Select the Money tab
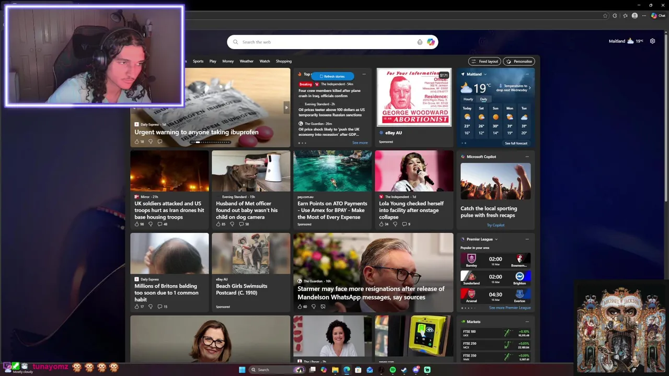The image size is (669, 376). 228,61
